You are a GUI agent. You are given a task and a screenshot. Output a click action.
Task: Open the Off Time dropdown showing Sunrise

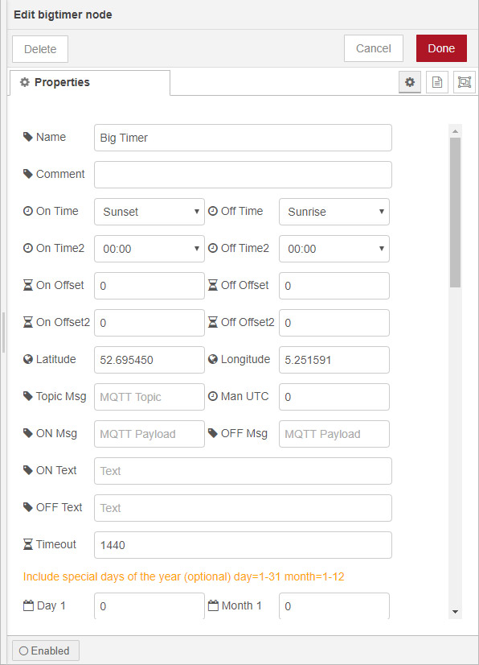coord(334,212)
